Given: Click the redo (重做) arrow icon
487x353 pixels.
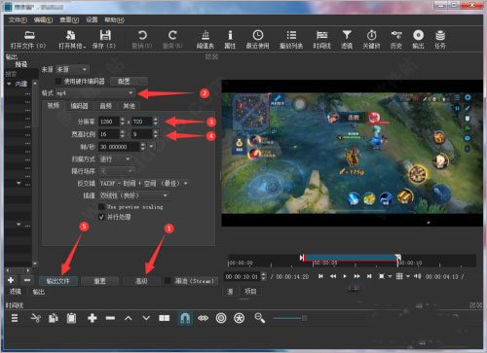Looking at the screenshot, I should [x=172, y=35].
